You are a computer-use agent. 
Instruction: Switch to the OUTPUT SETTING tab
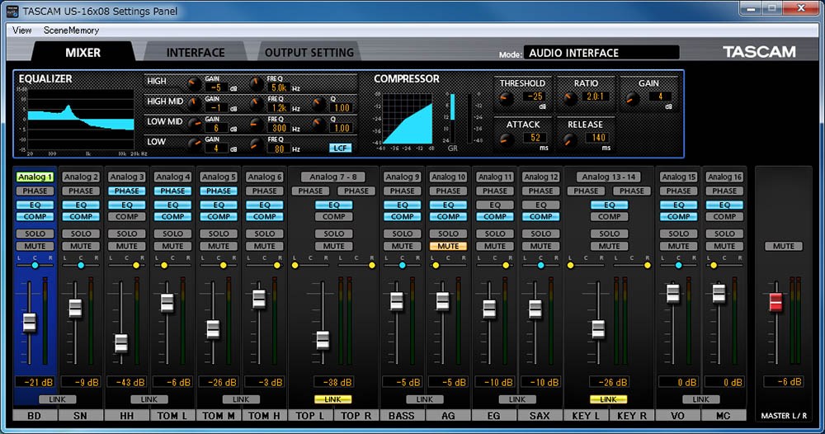(x=309, y=53)
